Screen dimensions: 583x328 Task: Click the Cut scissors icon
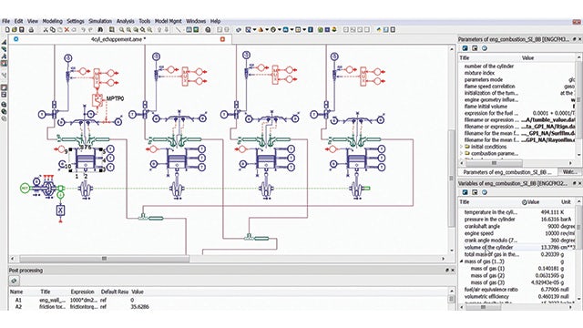pos(46,30)
